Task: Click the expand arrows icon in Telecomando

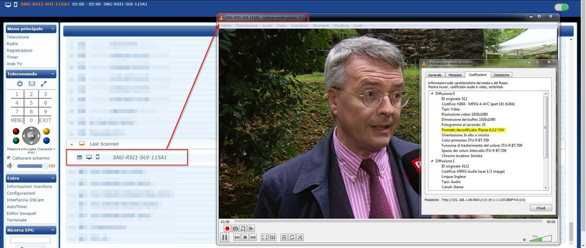Action: 43,84
